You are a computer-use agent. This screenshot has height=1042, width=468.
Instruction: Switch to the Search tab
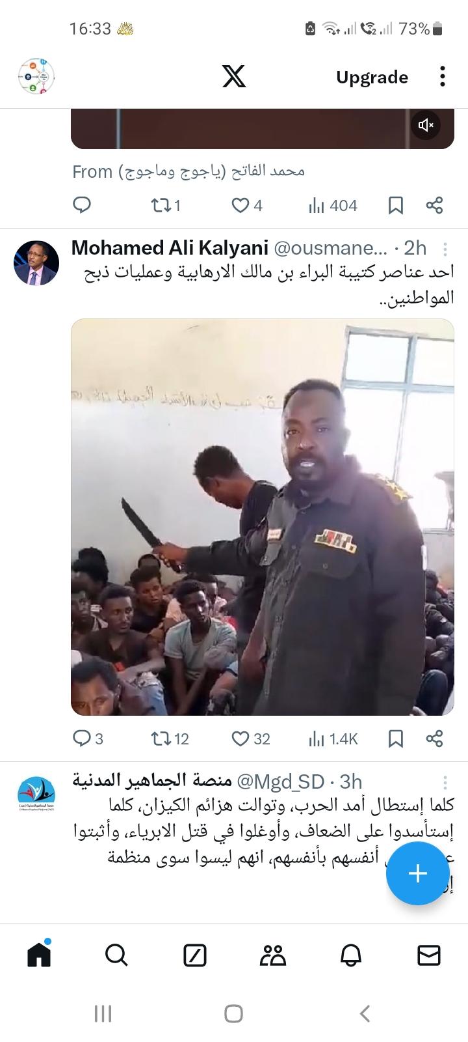(116, 955)
